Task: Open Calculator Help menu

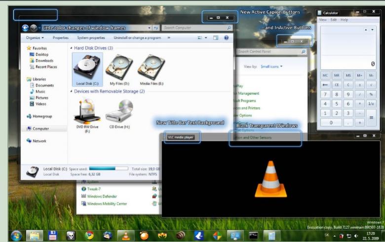Action: coord(344,20)
